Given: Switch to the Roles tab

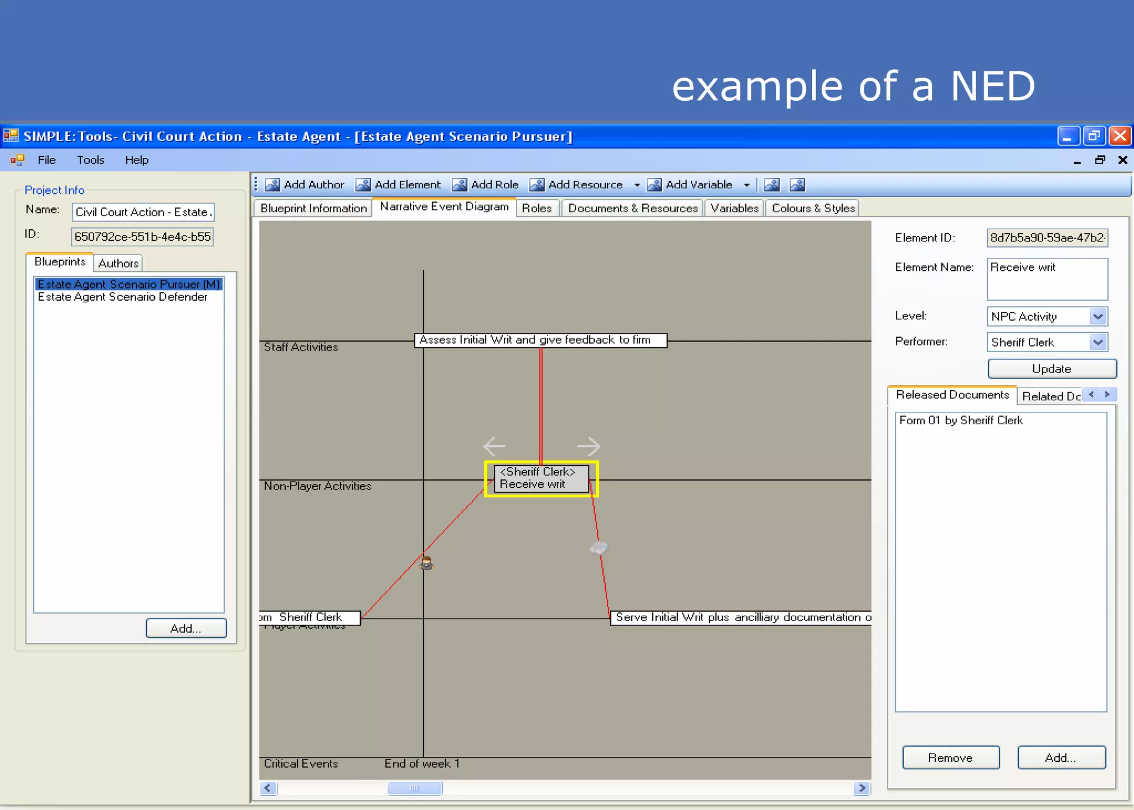Looking at the screenshot, I should tap(537, 208).
